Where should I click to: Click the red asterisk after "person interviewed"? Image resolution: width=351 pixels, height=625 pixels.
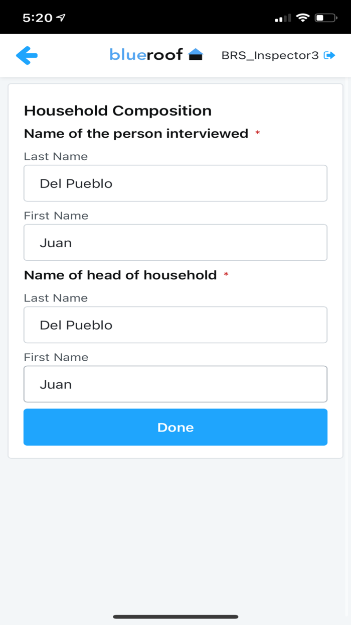tap(258, 133)
